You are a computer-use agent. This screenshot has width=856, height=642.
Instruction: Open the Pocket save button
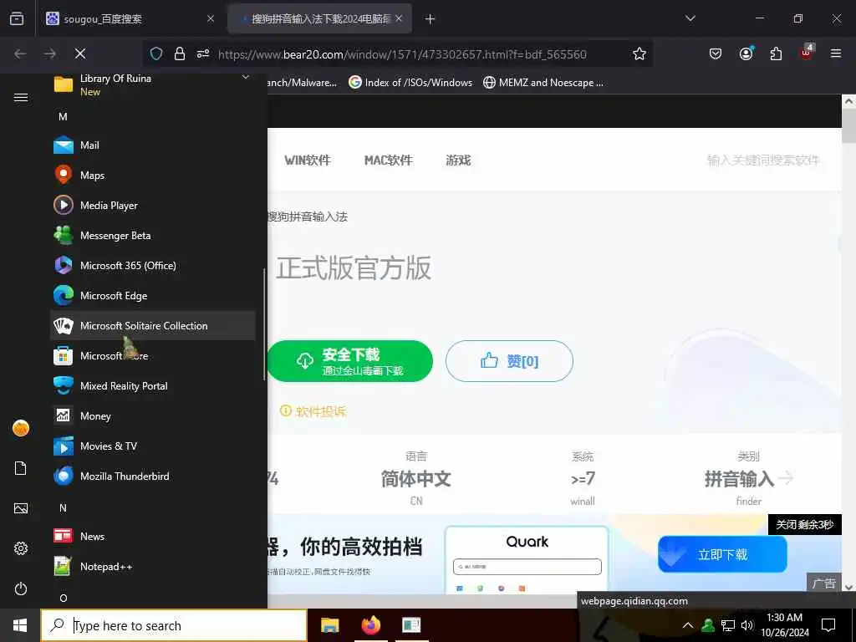point(716,53)
